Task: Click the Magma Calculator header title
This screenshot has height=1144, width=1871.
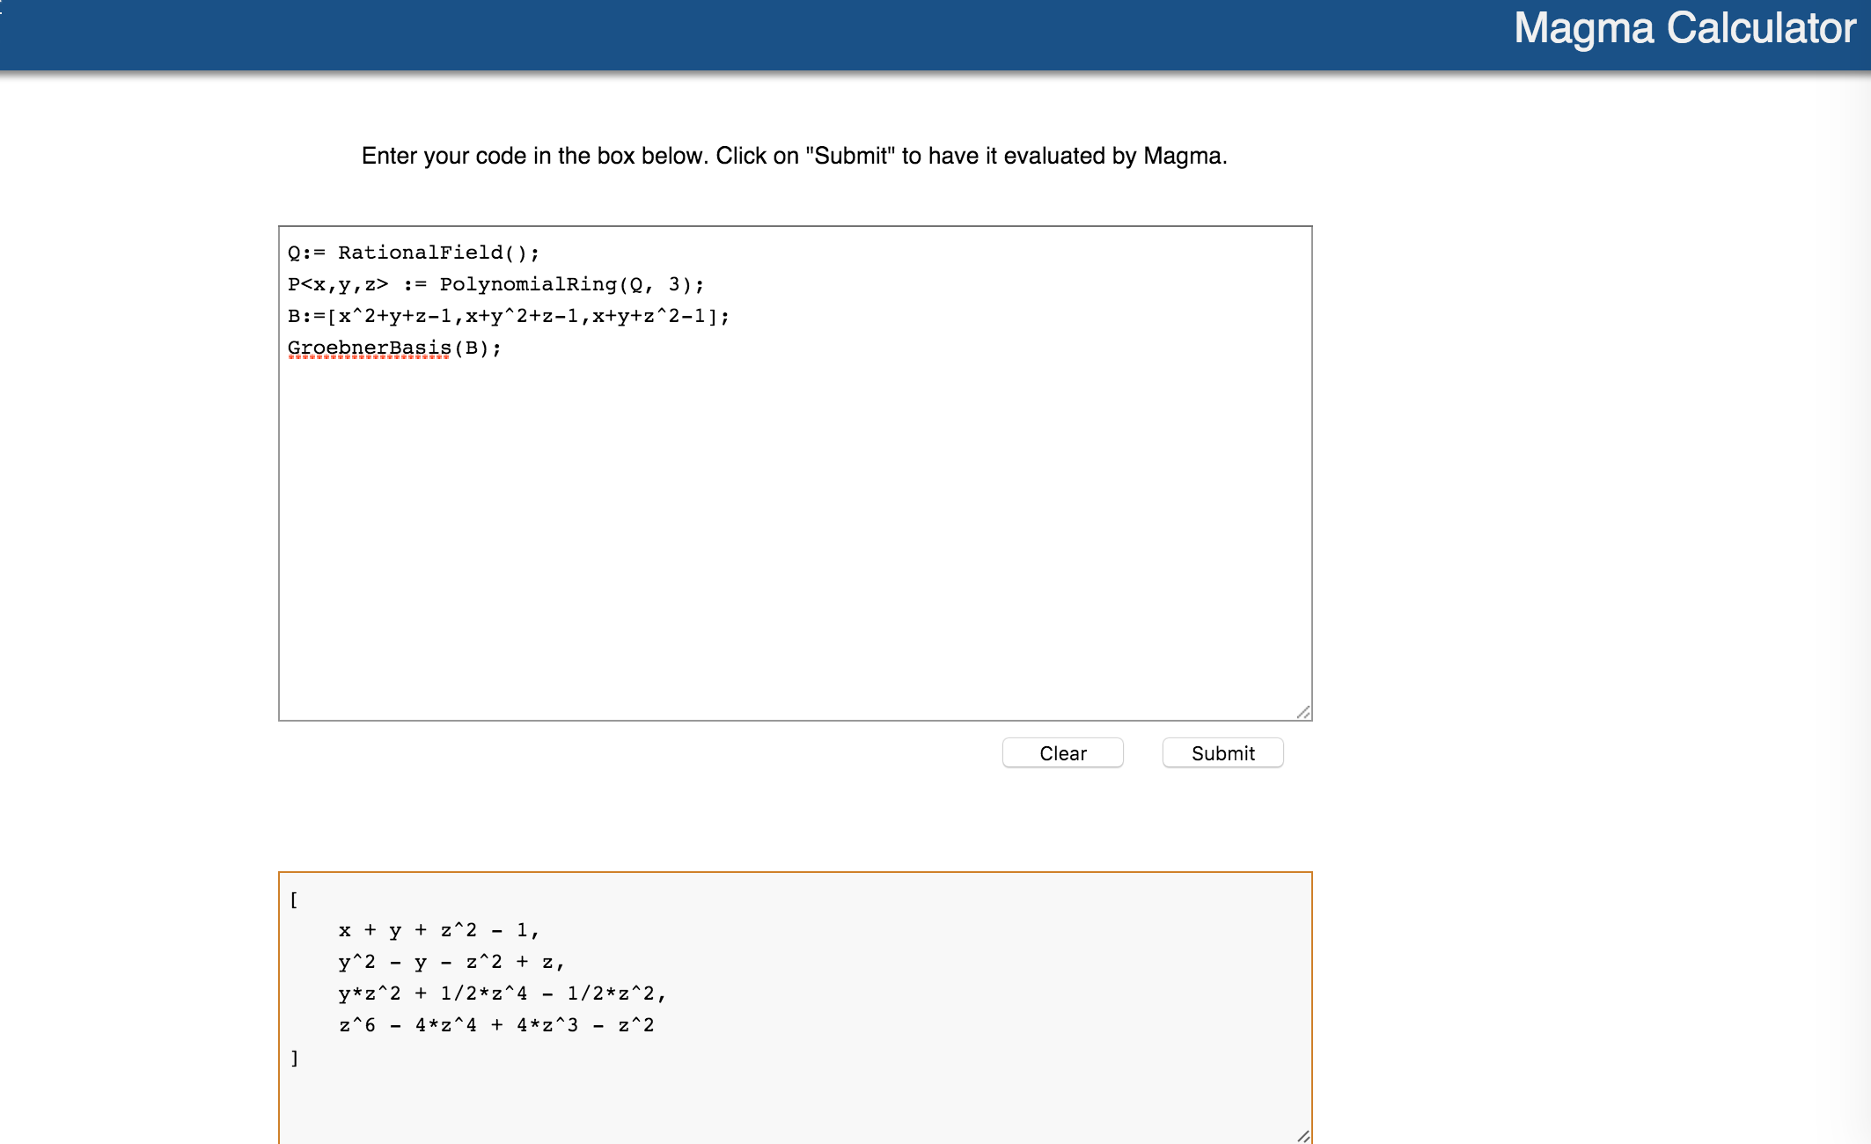Action: (1684, 28)
